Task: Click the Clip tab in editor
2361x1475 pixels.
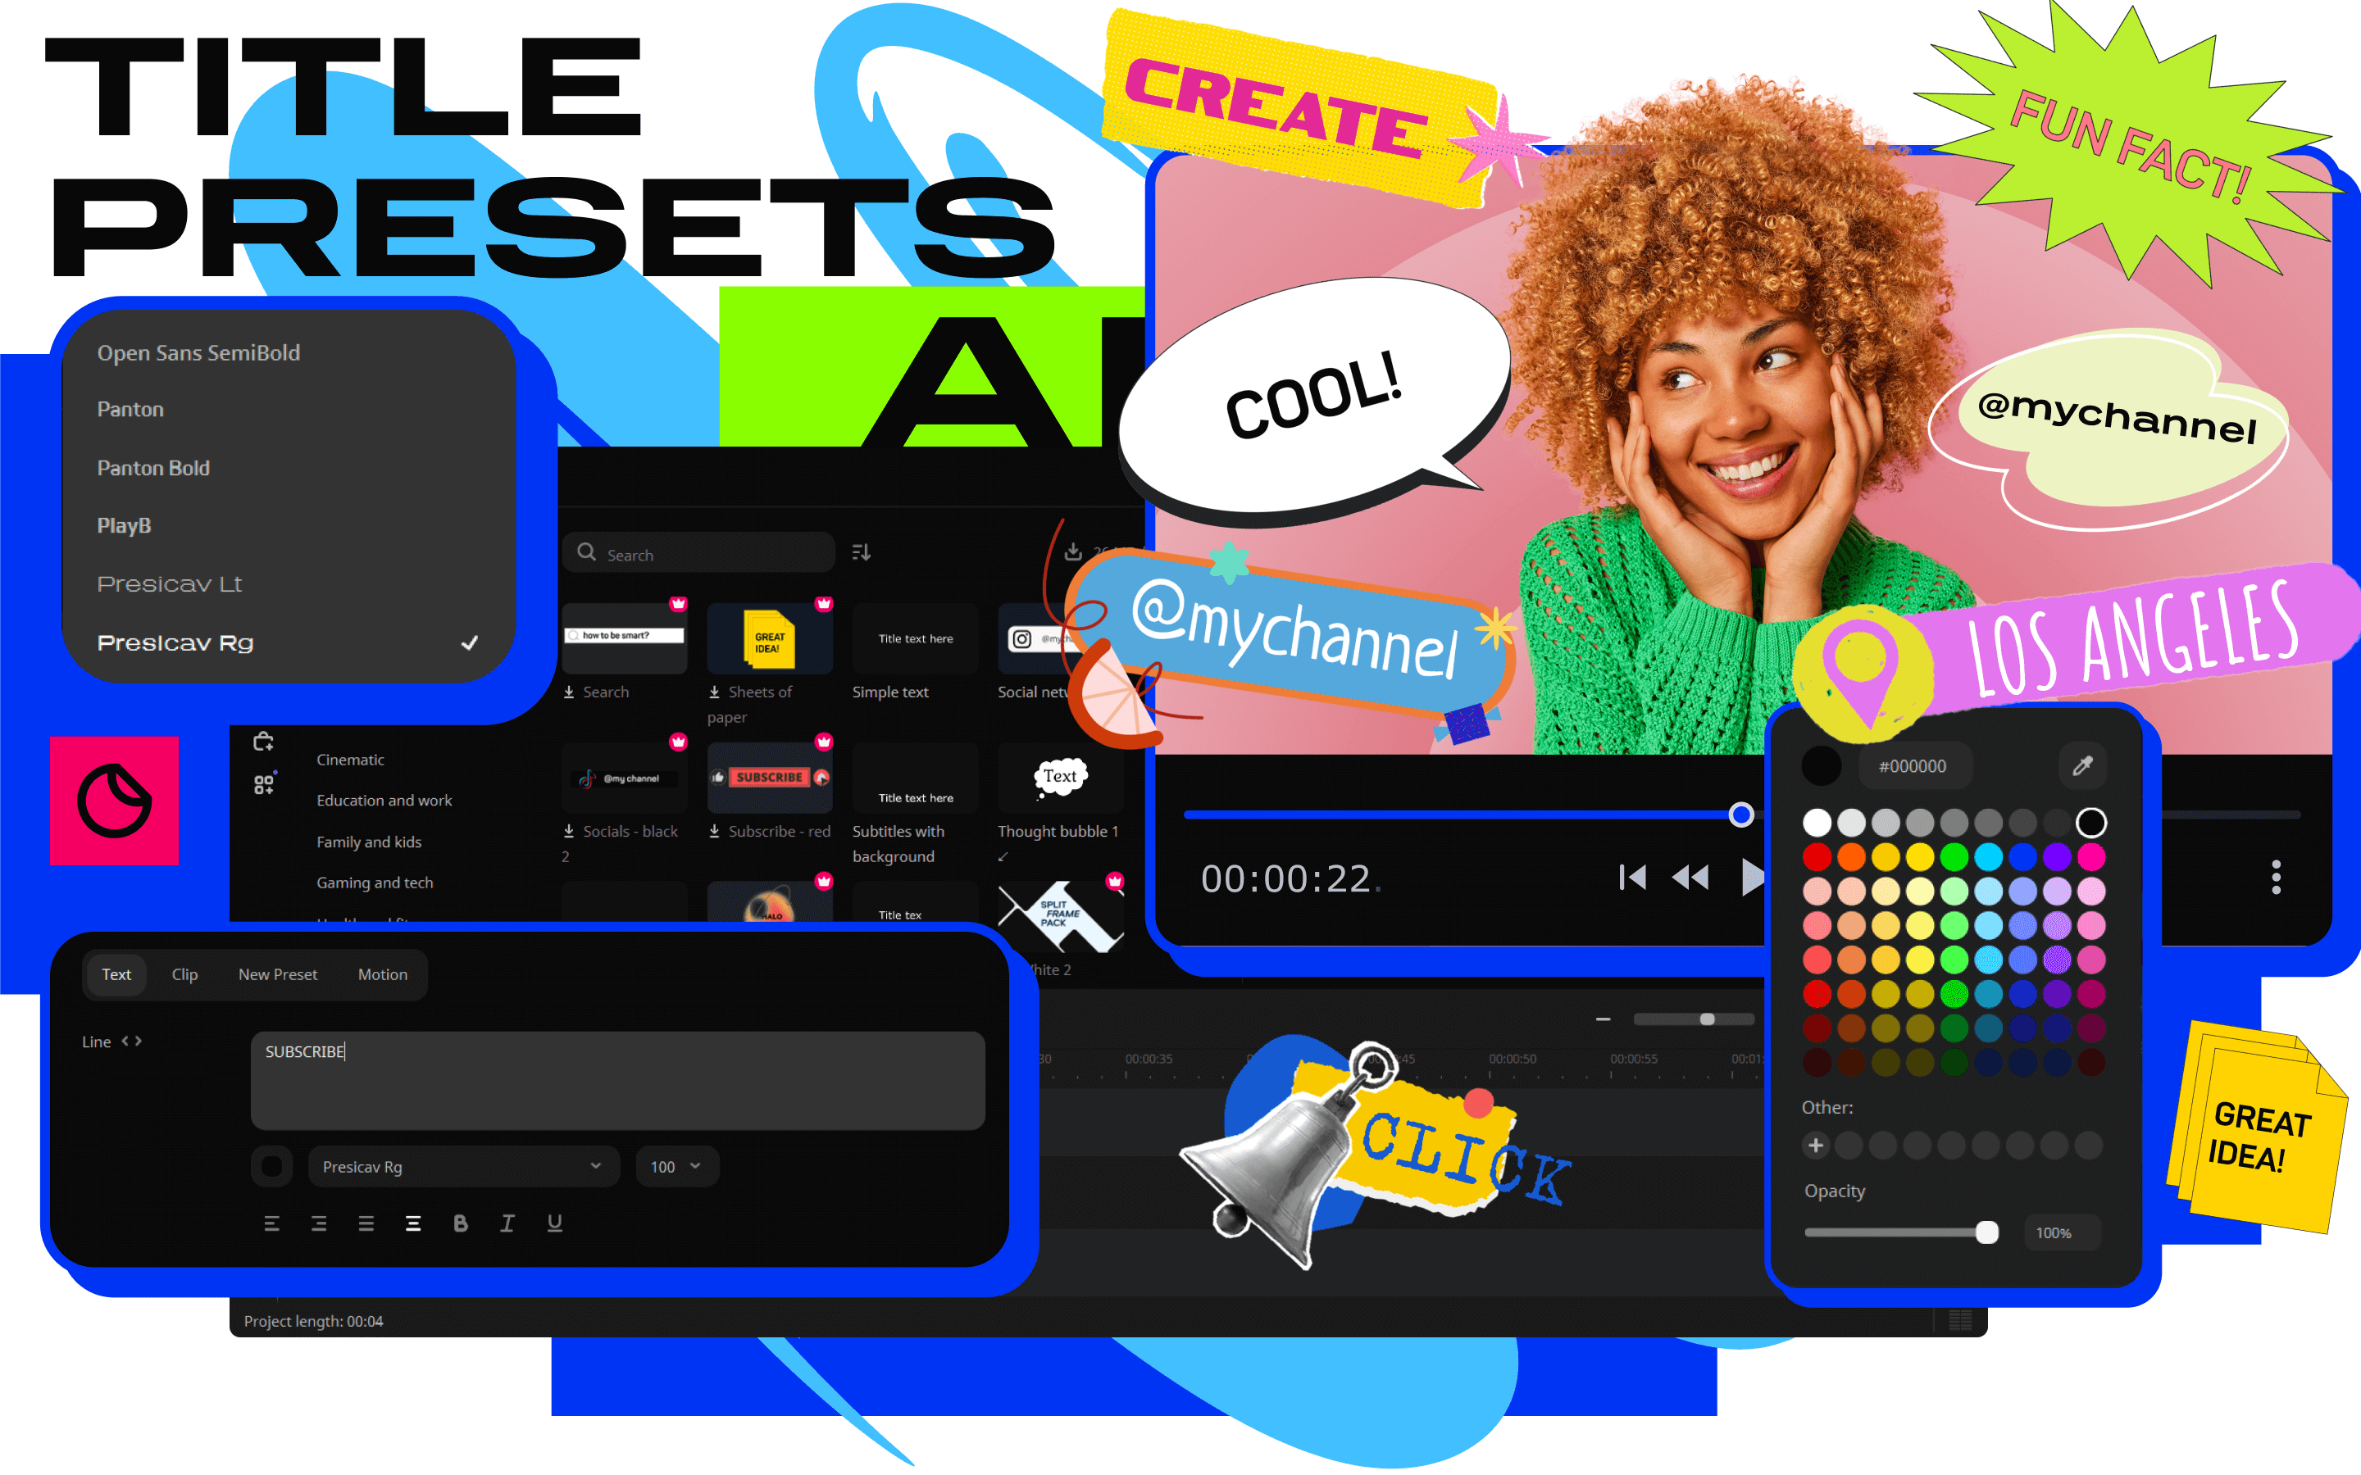Action: tap(184, 973)
